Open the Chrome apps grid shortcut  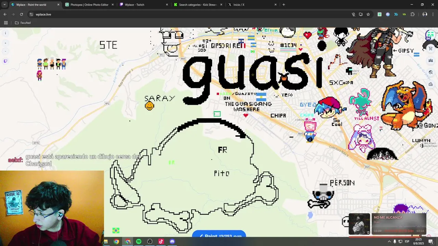6,23
